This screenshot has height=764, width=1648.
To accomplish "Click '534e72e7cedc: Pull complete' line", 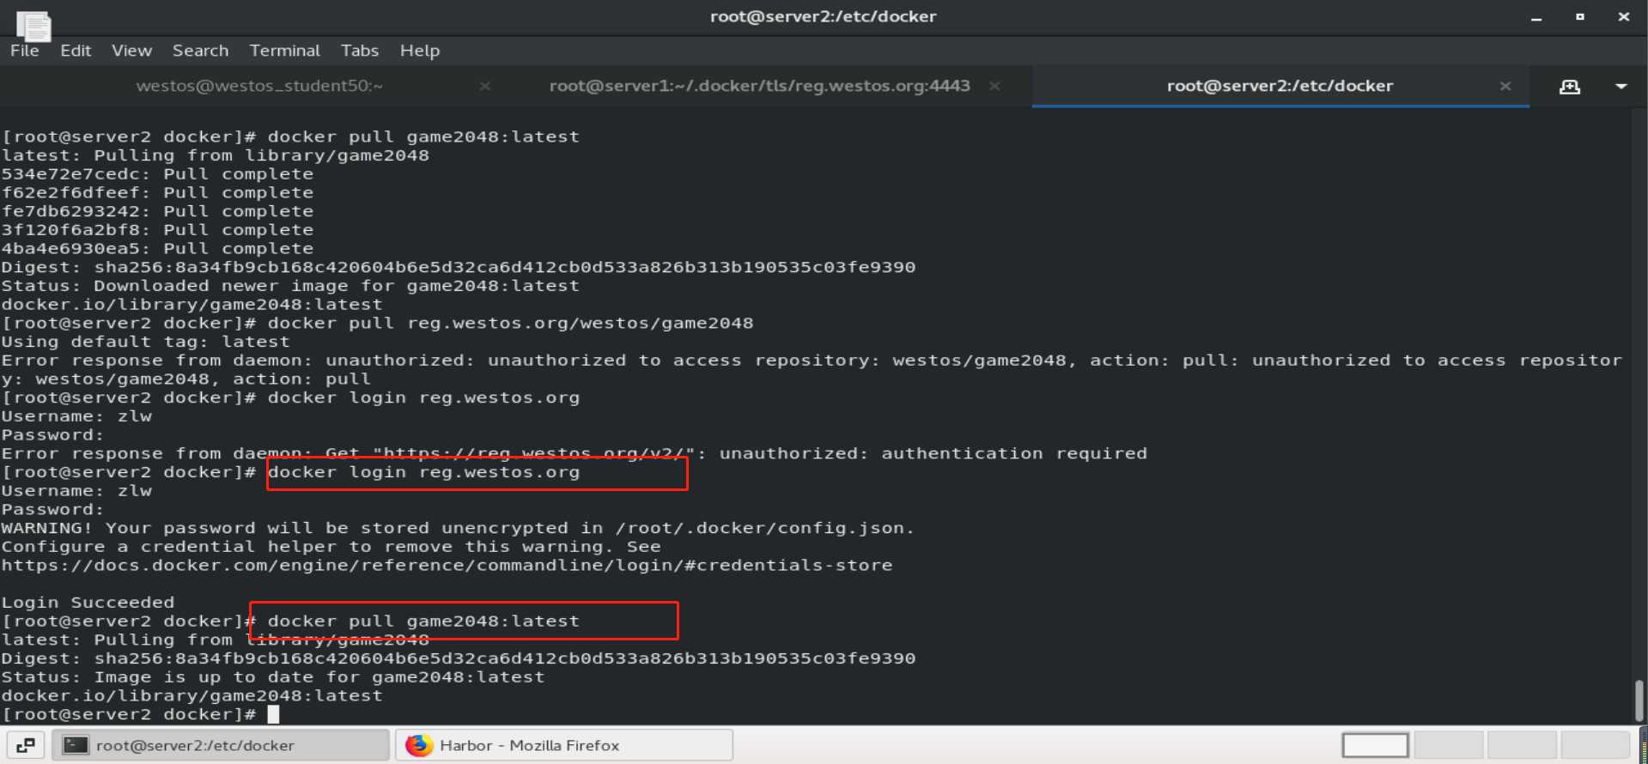I will point(157,174).
